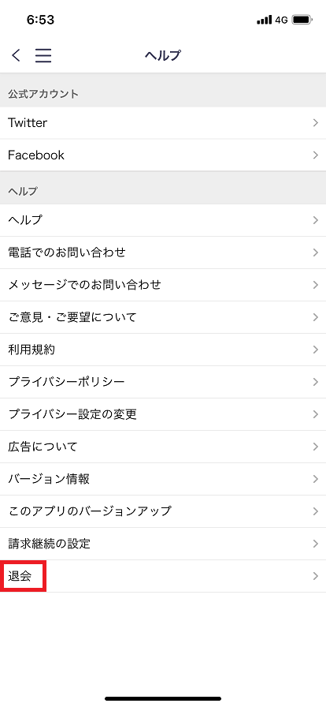
Task: Tap the battery icon in status bar
Action: (x=302, y=20)
